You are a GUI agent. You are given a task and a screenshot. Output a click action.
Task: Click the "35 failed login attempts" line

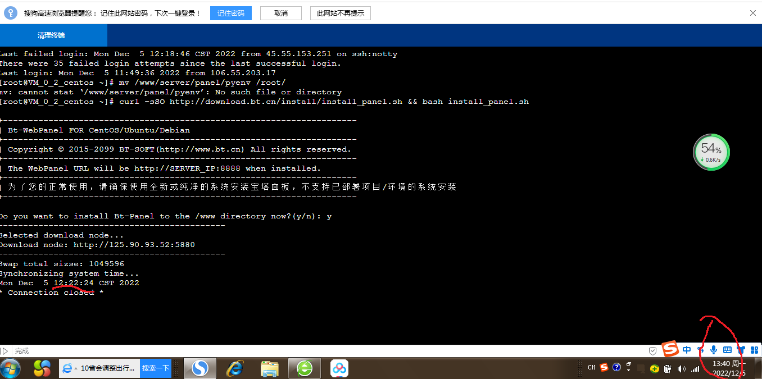(170, 63)
